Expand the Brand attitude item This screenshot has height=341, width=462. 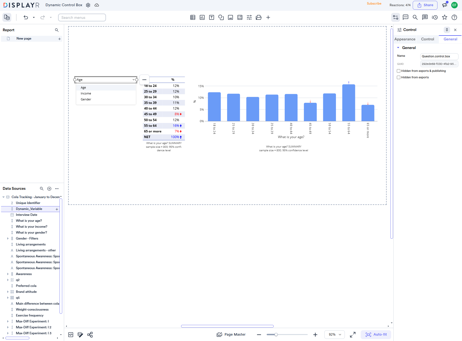tap(8, 292)
